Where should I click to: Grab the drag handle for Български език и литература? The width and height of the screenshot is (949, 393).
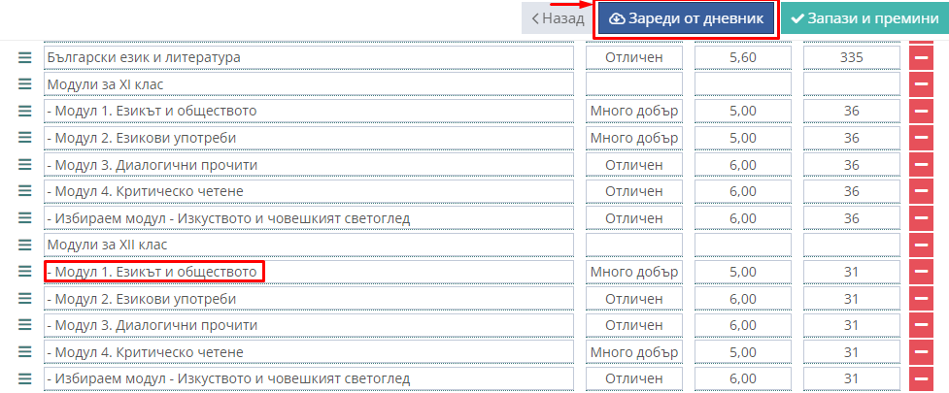click(24, 57)
